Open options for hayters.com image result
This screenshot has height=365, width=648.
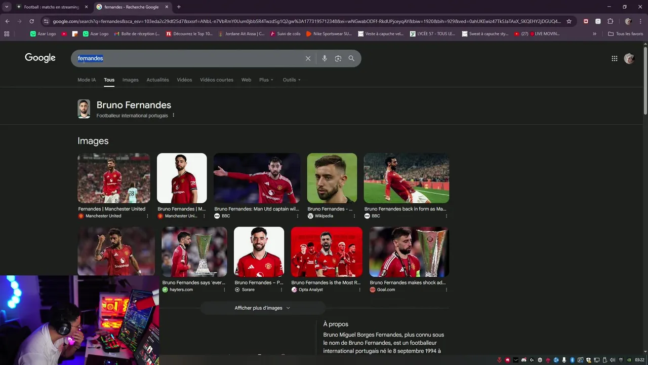(x=224, y=290)
